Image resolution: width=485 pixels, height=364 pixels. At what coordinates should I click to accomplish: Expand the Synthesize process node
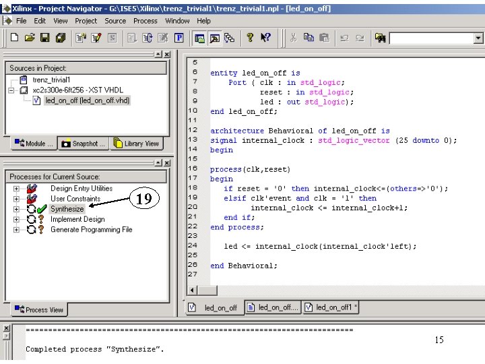point(16,209)
